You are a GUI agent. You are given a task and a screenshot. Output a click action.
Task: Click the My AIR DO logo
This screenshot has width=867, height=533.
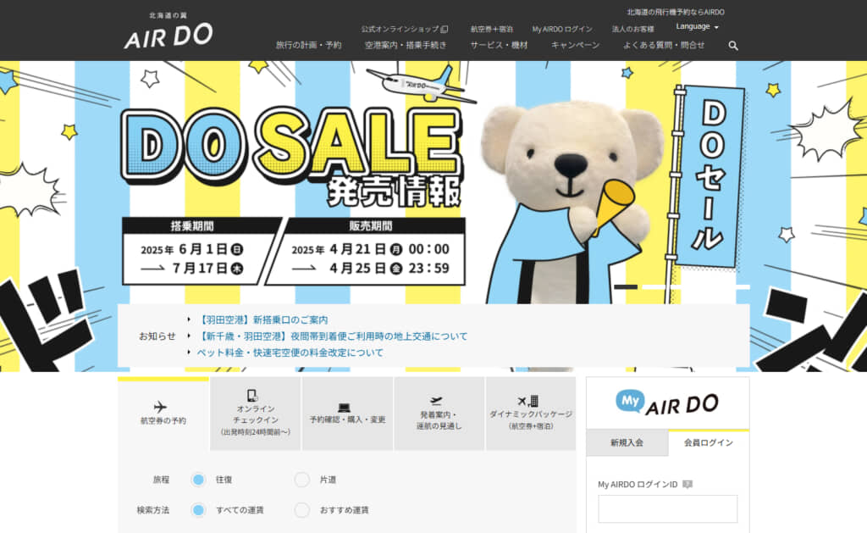(x=667, y=403)
